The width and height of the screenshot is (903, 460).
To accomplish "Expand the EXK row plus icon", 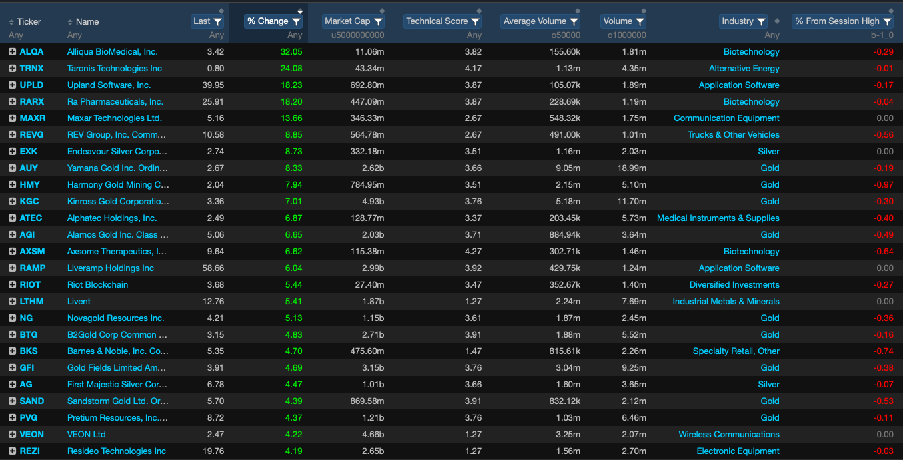I will click(12, 152).
